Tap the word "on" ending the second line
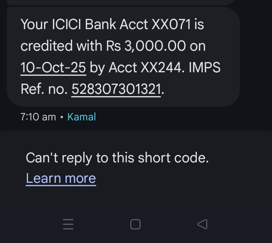The height and width of the screenshot is (243, 272). 198,46
